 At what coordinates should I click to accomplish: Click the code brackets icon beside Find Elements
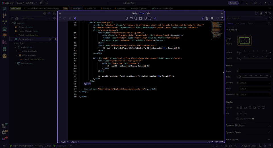[12, 18]
